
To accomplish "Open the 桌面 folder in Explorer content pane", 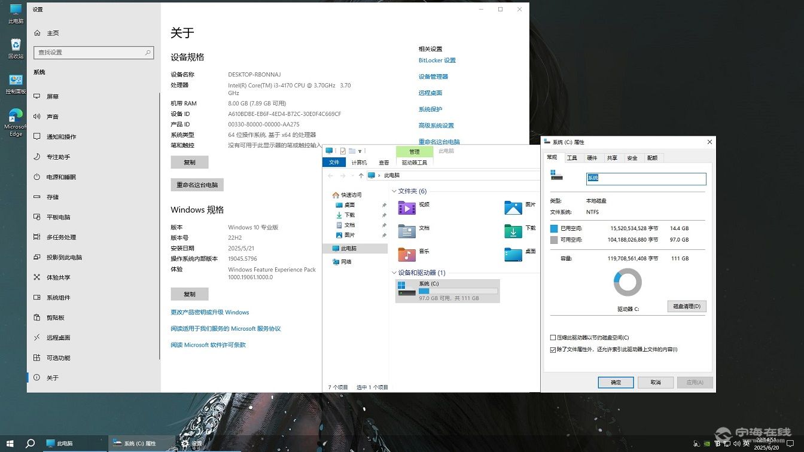I will point(520,254).
